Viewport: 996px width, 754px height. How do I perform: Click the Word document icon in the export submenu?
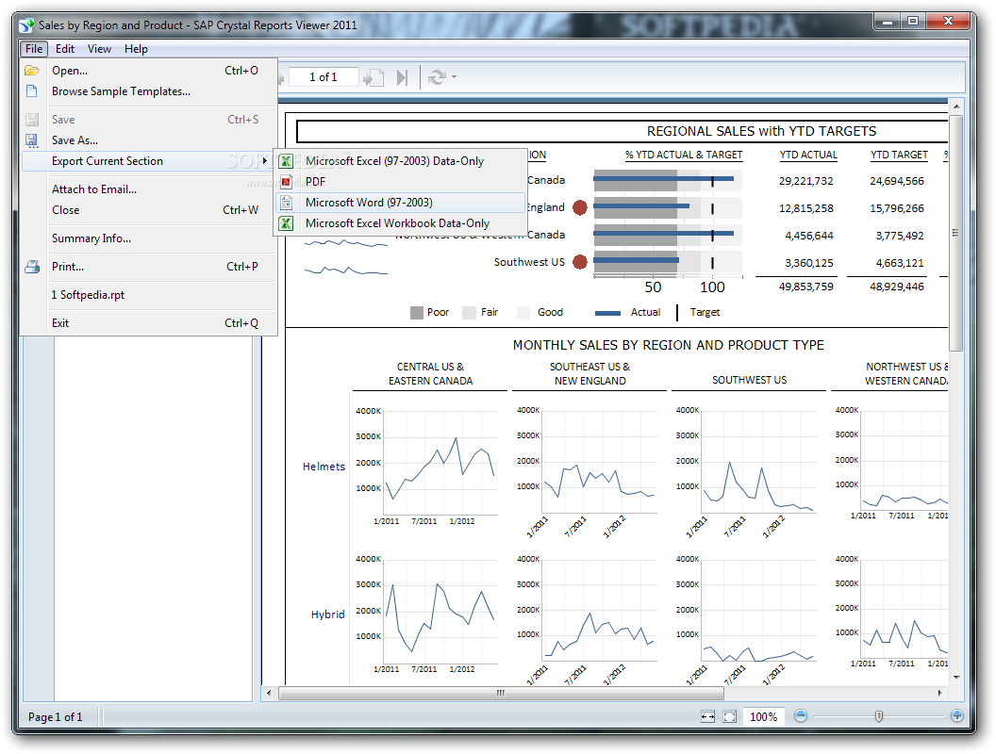(286, 203)
